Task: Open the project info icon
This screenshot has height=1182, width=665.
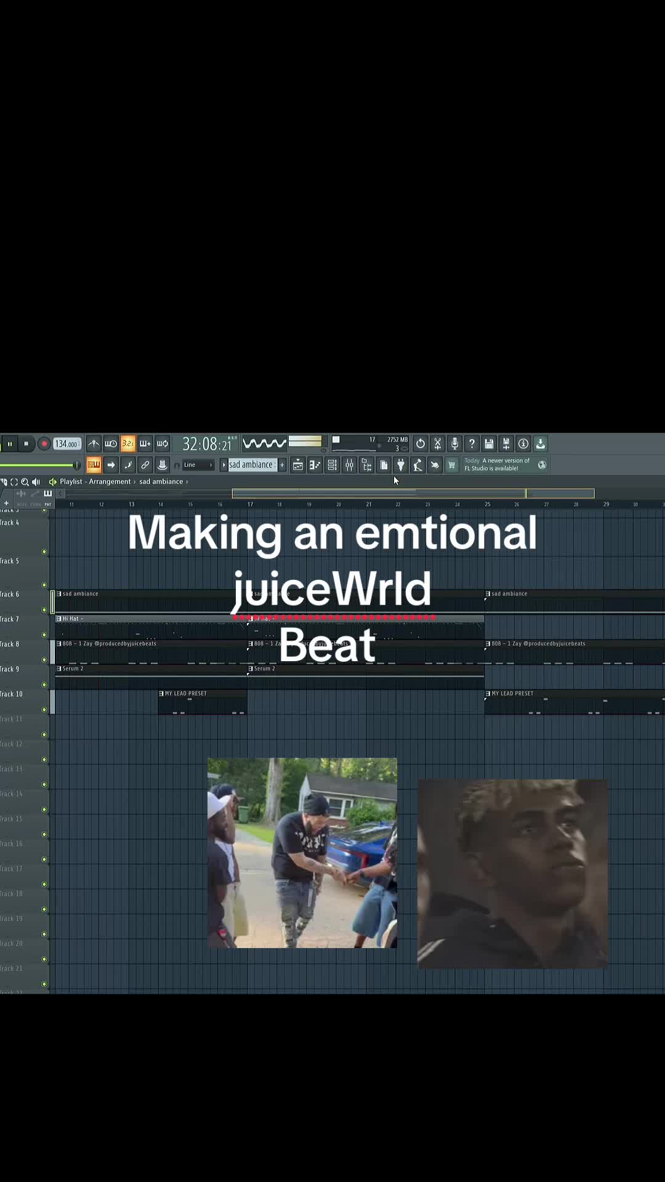Action: (523, 443)
